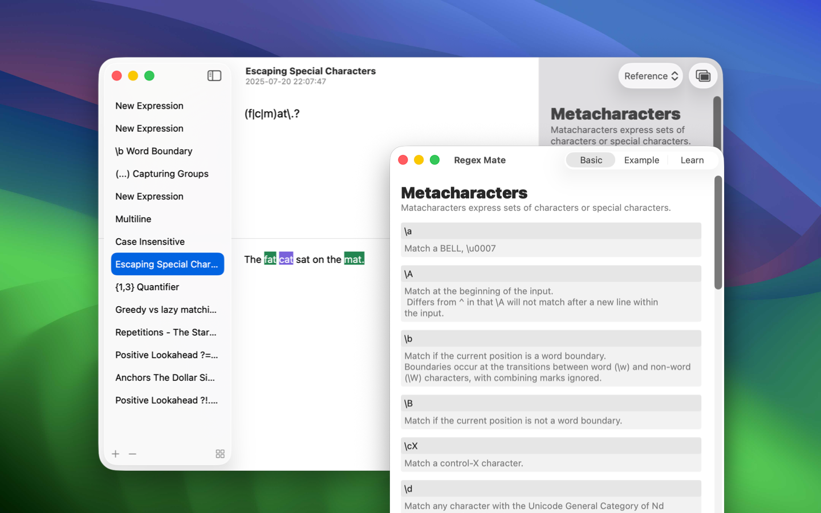This screenshot has width=821, height=513.
Task: Switch to the Example tab
Action: (641, 160)
